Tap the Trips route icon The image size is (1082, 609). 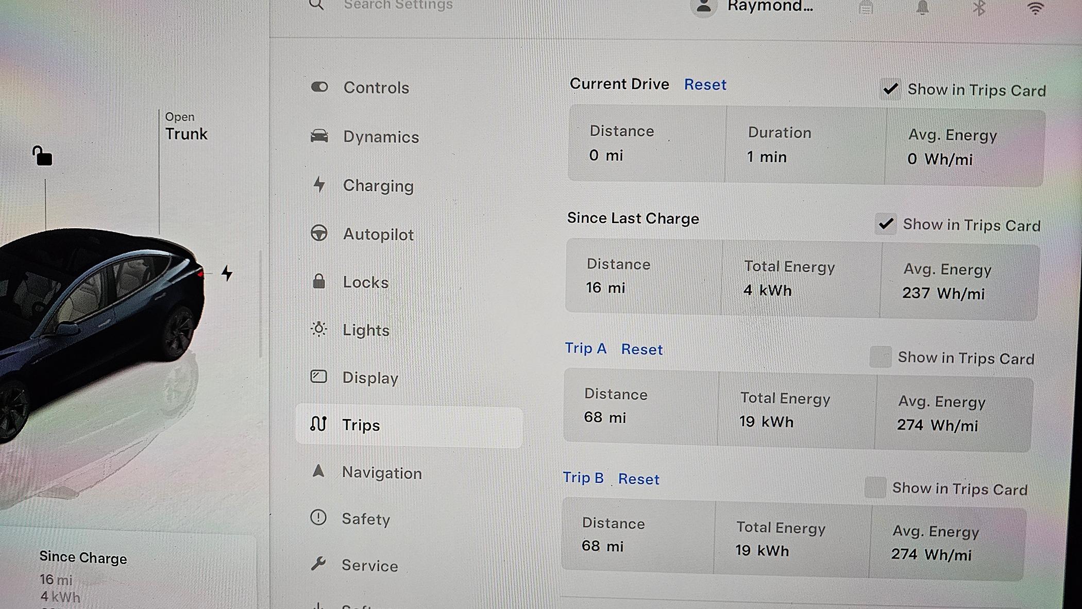(x=318, y=424)
